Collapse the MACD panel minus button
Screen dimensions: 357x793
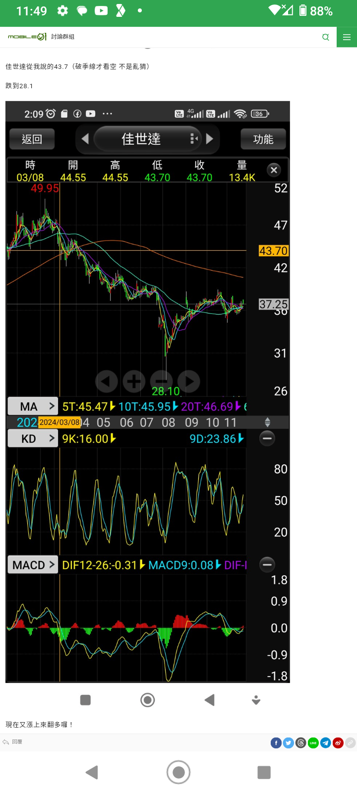267,565
